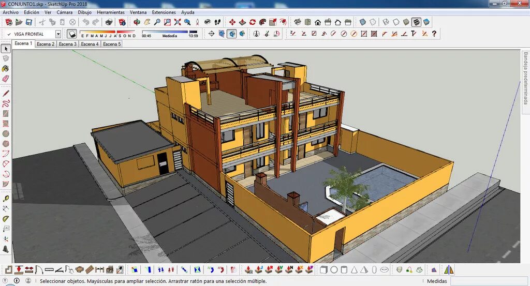The height and width of the screenshot is (286, 530).
Task: Switch to Front view house icon
Action: [318, 22]
